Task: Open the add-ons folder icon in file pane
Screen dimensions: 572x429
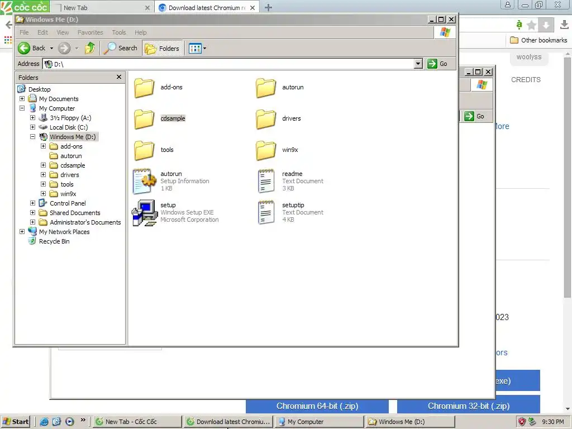Action: click(x=144, y=88)
